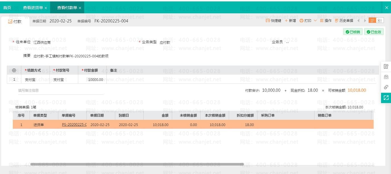Open the 快捷键 shortcuts option
Image resolution: width=391 pixels, height=174 pixels.
coord(273,21)
